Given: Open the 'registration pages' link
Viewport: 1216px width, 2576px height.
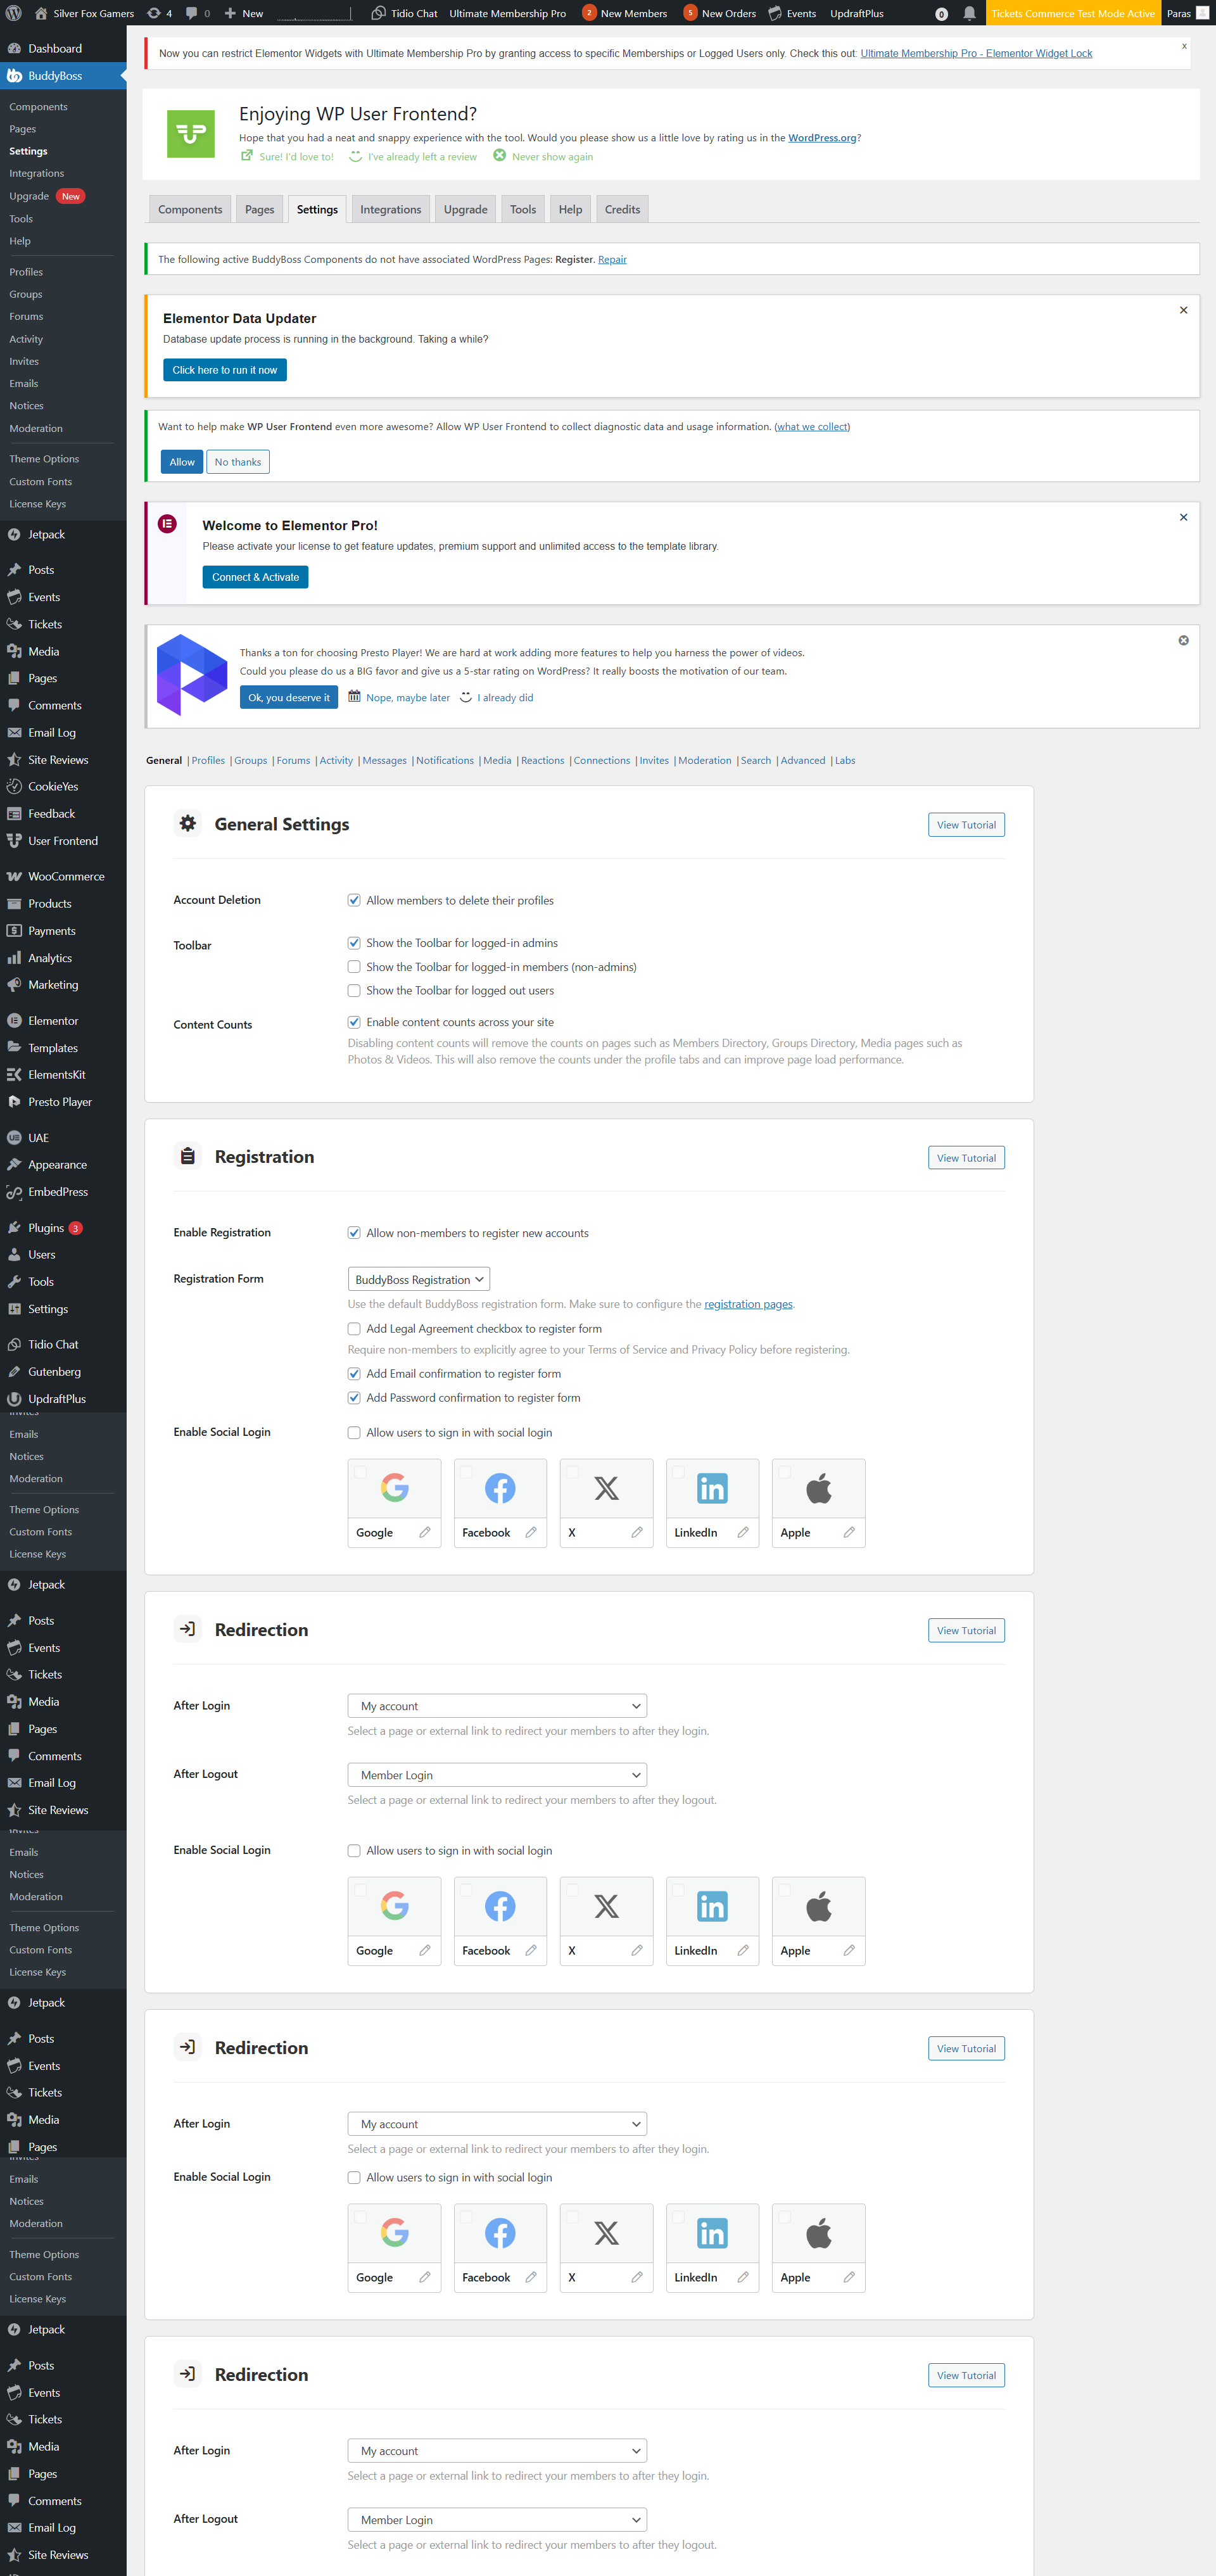Looking at the screenshot, I should [x=748, y=1303].
